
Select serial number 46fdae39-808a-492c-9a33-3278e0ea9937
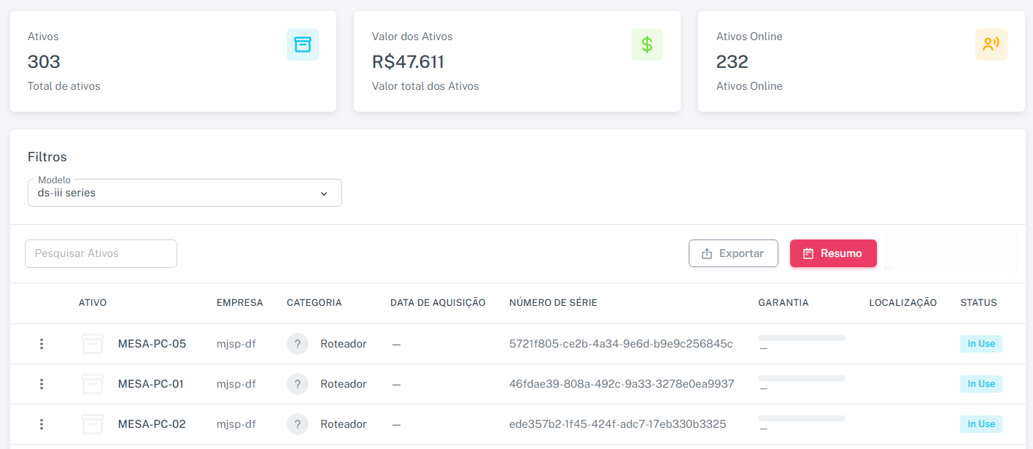click(x=622, y=384)
